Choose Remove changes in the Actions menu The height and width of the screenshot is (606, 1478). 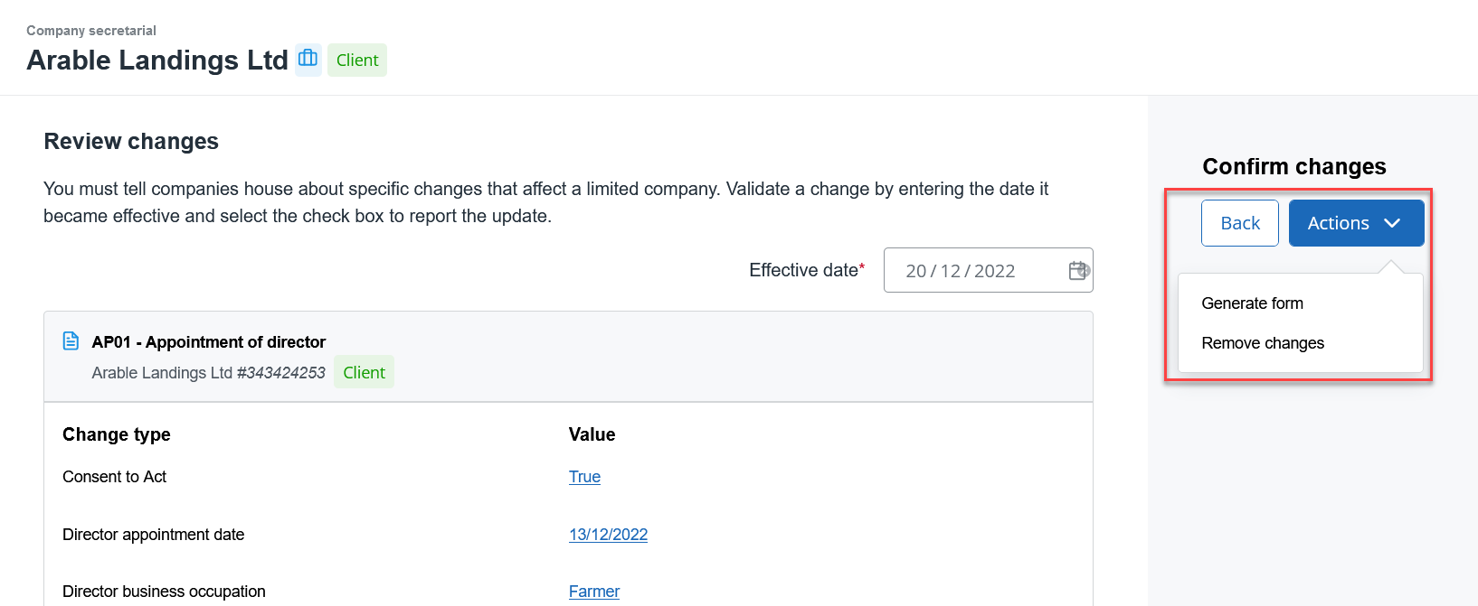click(x=1262, y=343)
